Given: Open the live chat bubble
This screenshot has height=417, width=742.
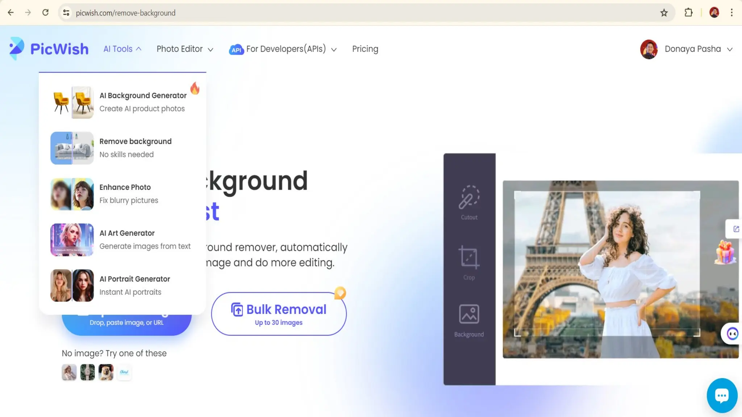Looking at the screenshot, I should click(721, 395).
